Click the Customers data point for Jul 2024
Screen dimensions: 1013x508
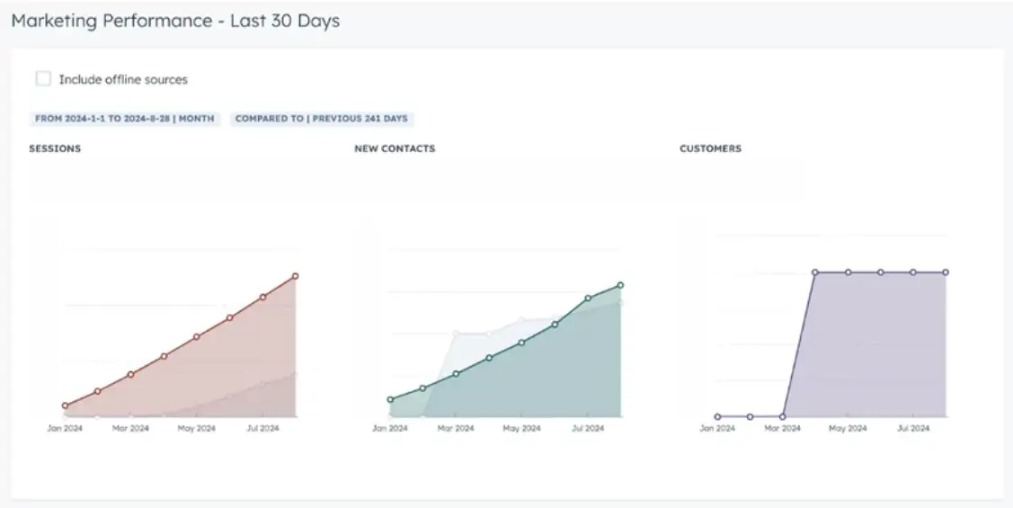tap(913, 272)
